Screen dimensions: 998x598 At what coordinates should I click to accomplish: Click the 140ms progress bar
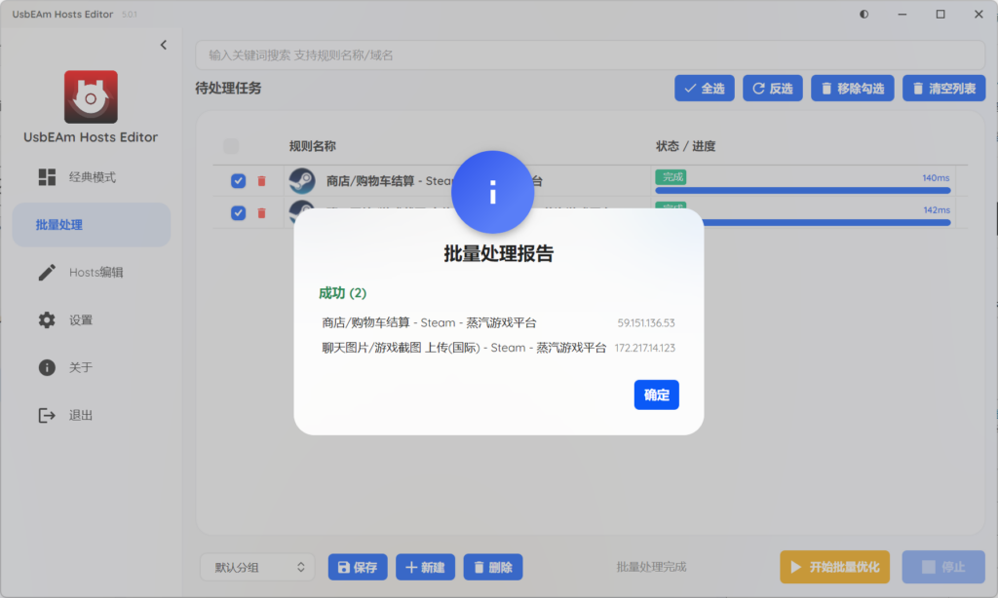(x=801, y=191)
